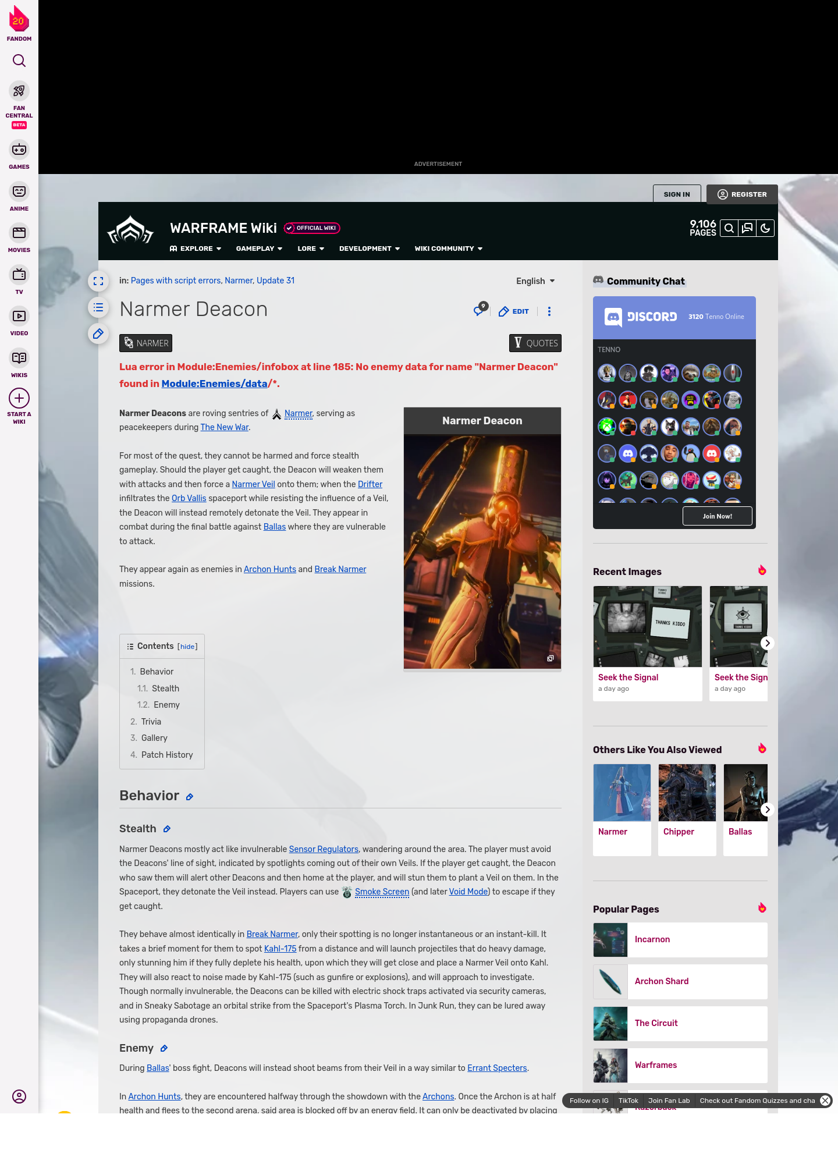Open the Chipper page thumbnail
The image size is (838, 1164).
point(687,792)
